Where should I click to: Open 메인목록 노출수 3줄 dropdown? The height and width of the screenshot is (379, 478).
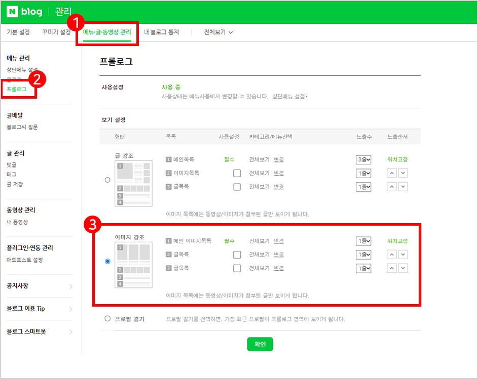(363, 160)
